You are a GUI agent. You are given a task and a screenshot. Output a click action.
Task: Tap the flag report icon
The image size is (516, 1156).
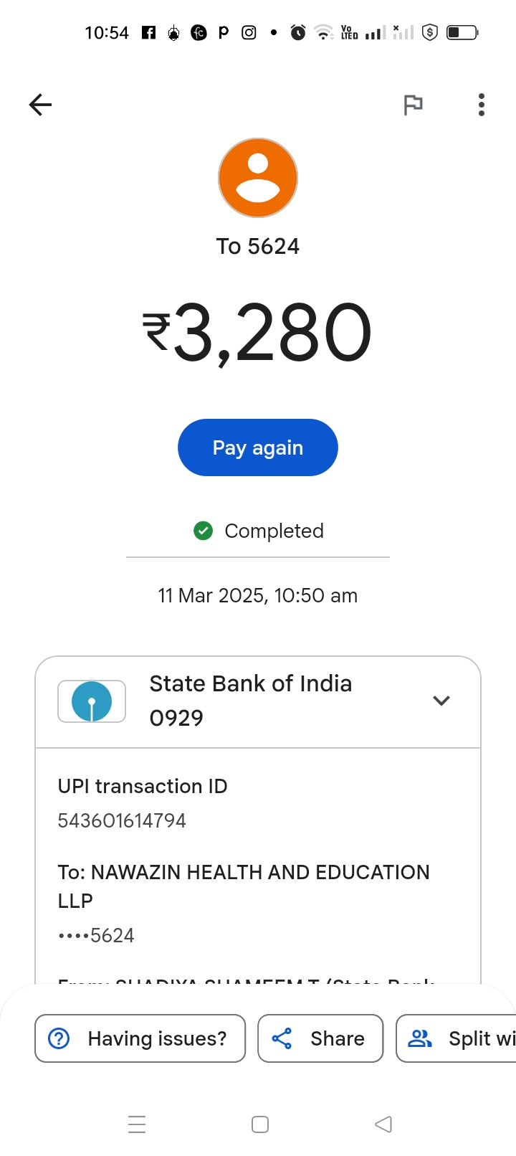414,105
